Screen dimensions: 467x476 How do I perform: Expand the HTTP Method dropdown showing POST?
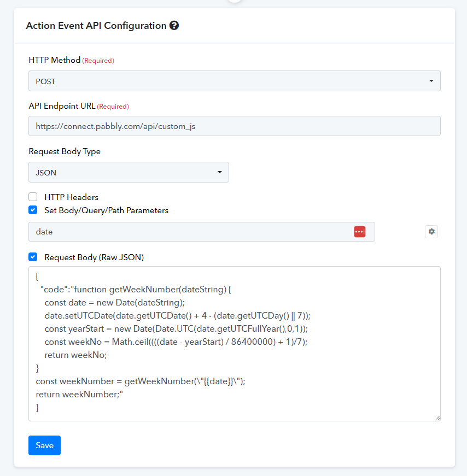[234, 81]
